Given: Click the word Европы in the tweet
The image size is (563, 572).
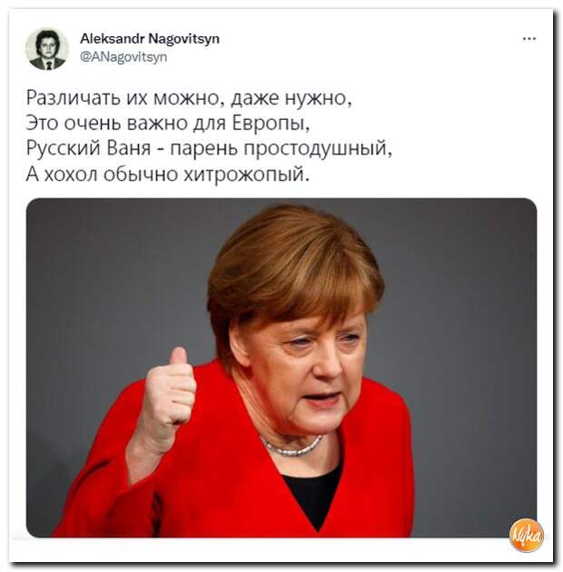Looking at the screenshot, I should 272,123.
